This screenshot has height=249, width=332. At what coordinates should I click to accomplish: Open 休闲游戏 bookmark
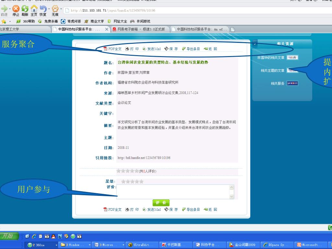click(140, 21)
